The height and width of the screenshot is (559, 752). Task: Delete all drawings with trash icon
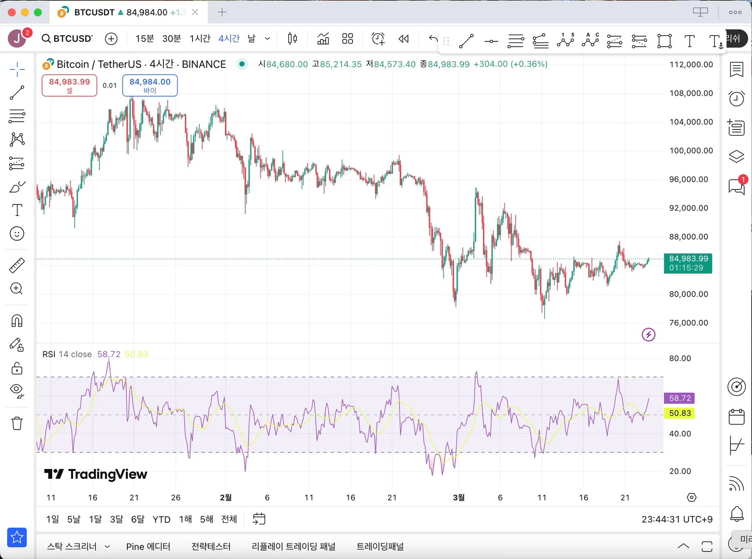tap(17, 423)
